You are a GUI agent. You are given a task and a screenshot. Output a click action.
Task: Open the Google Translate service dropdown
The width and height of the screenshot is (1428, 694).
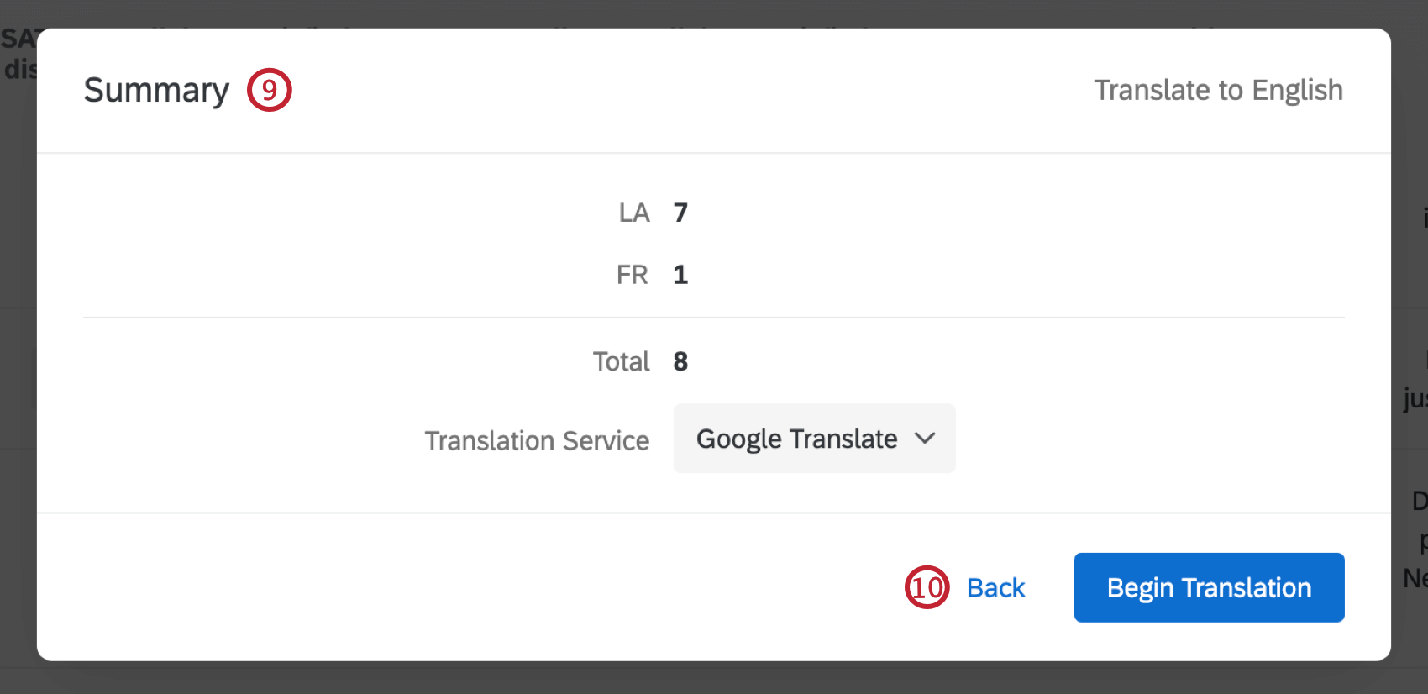coord(812,439)
